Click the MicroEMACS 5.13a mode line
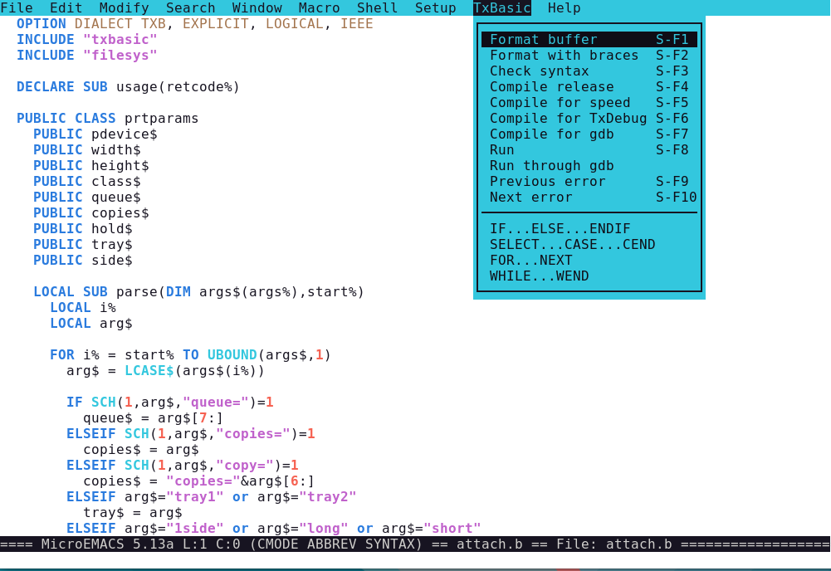This screenshot has width=831, height=571. pos(415,544)
